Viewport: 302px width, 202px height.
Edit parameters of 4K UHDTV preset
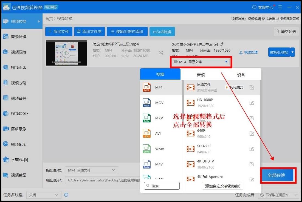[252, 164]
